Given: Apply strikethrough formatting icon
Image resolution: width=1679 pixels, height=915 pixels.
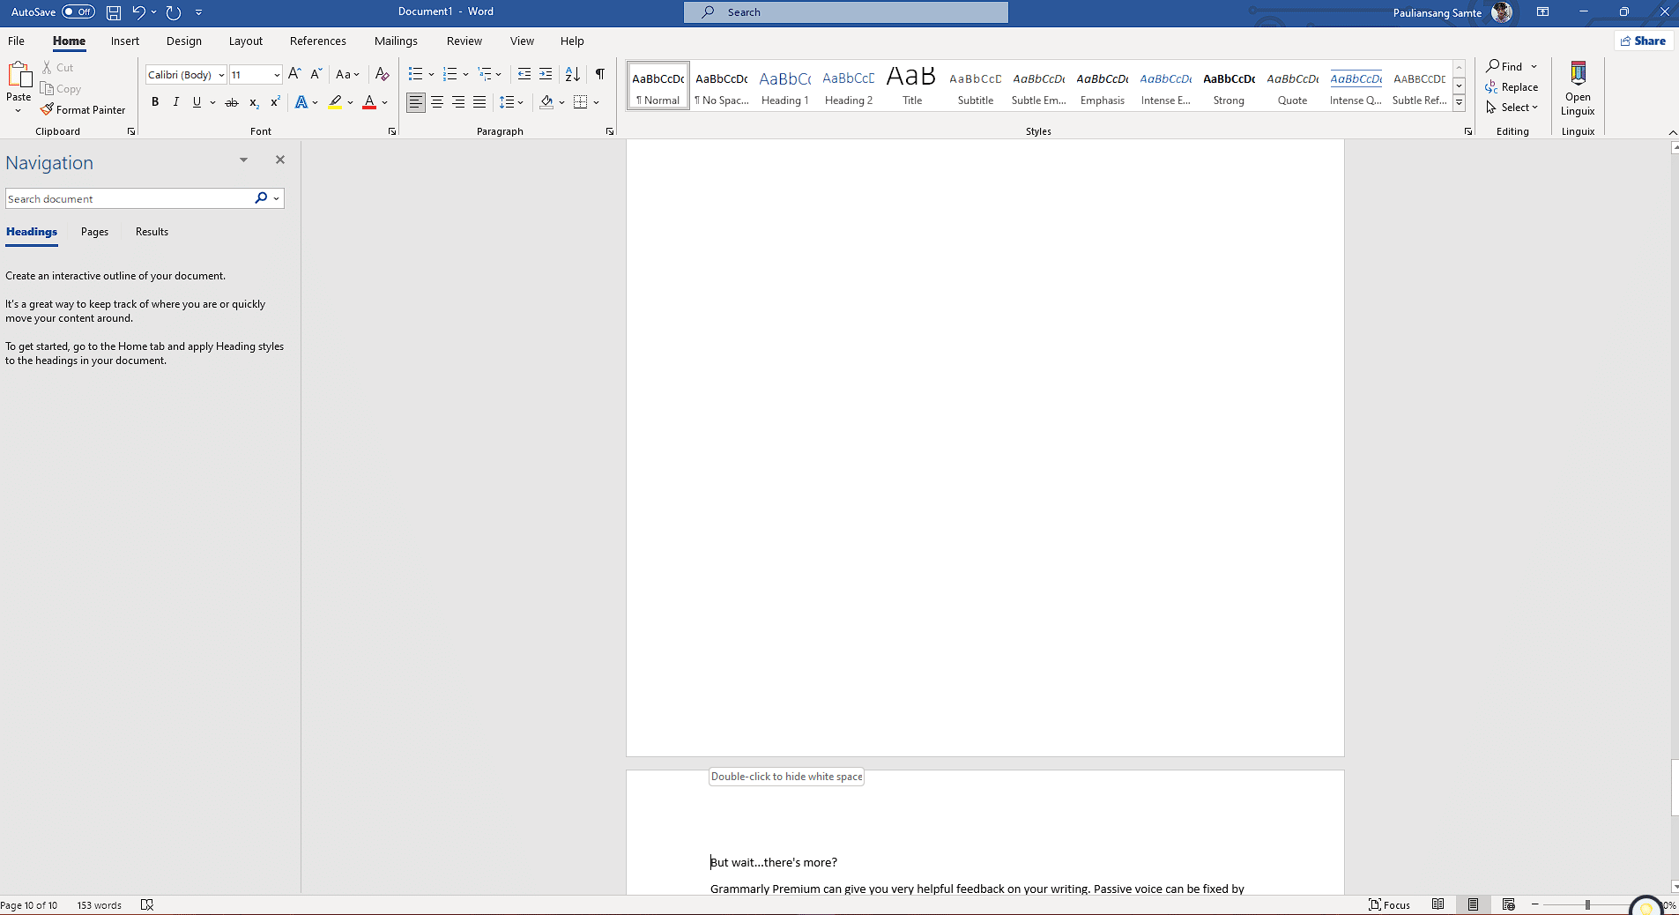Looking at the screenshot, I should [232, 102].
